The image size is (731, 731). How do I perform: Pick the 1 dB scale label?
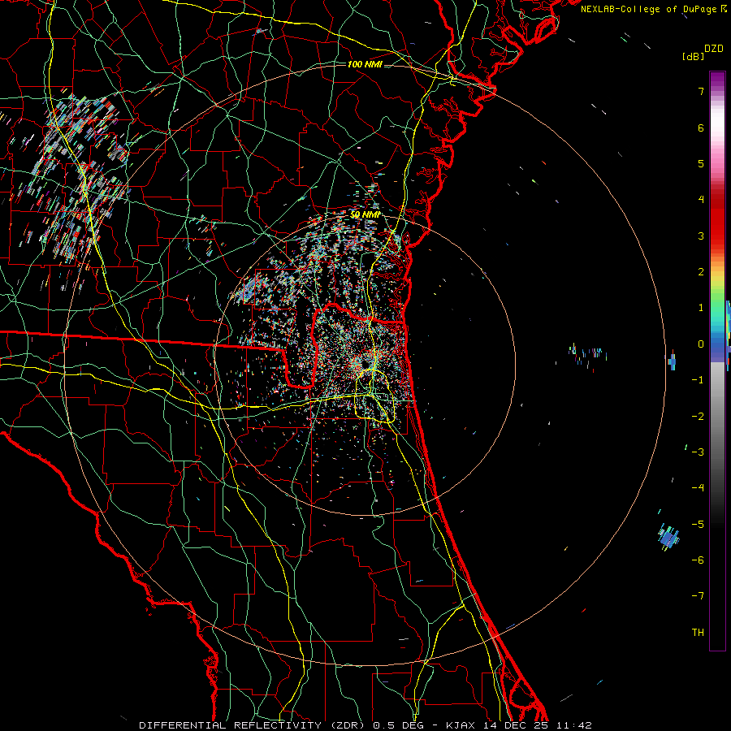point(701,308)
